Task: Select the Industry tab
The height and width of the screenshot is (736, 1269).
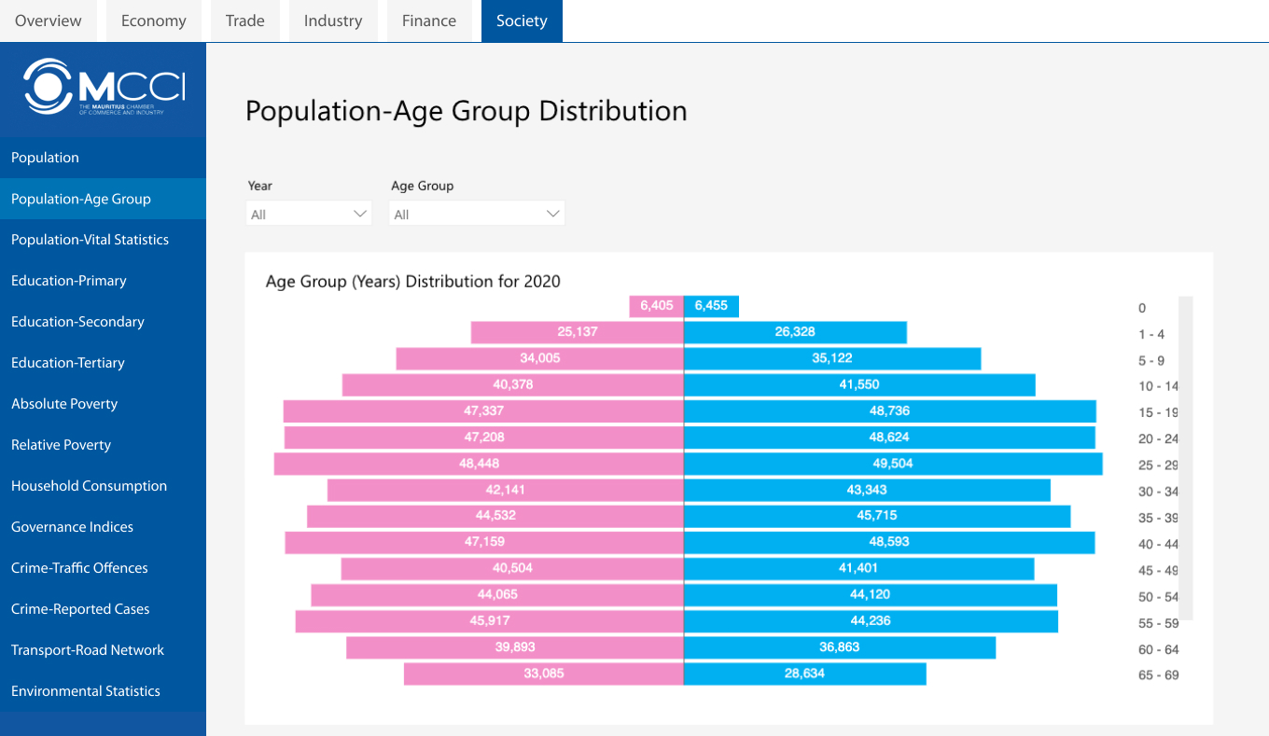Action: coord(332,21)
